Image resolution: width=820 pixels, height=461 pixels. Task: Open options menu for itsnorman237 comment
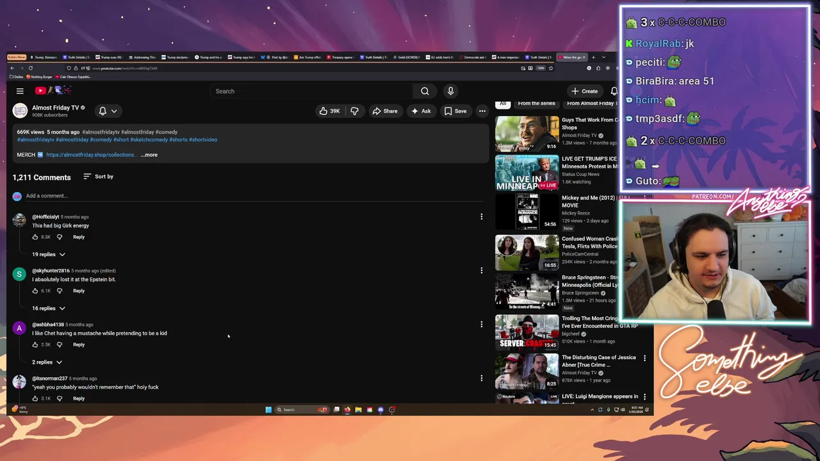click(x=482, y=378)
